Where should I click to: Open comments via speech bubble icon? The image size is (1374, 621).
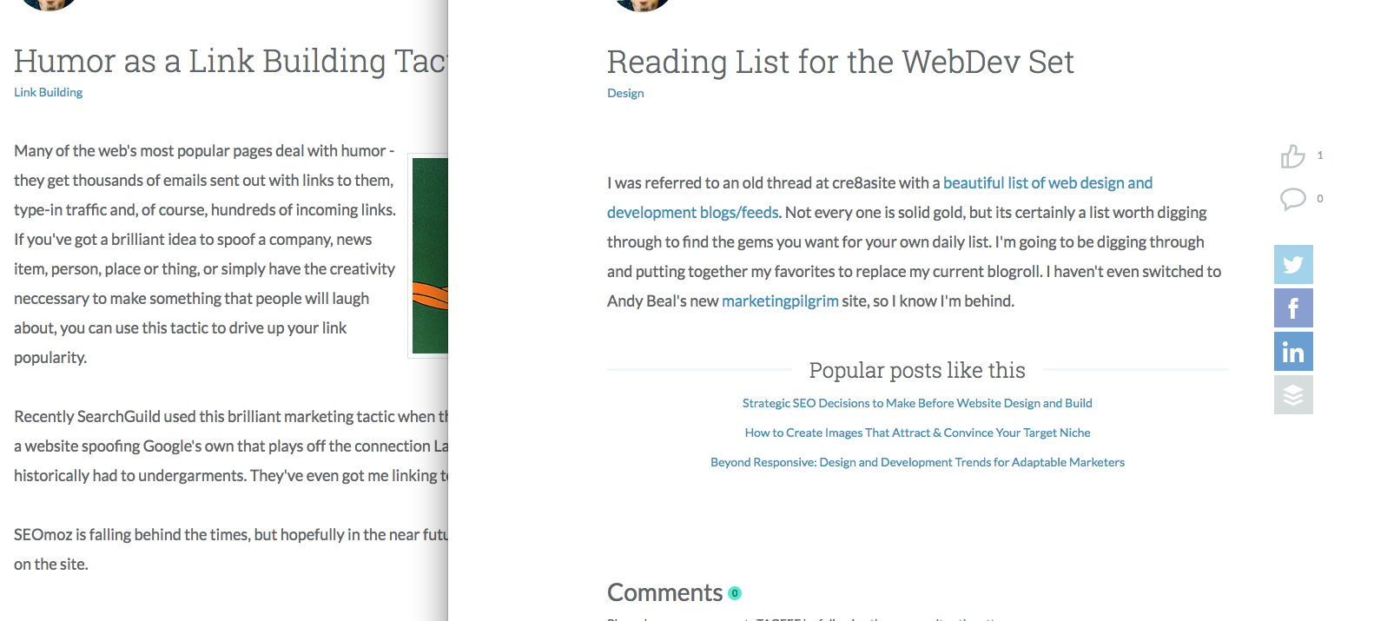(1292, 199)
